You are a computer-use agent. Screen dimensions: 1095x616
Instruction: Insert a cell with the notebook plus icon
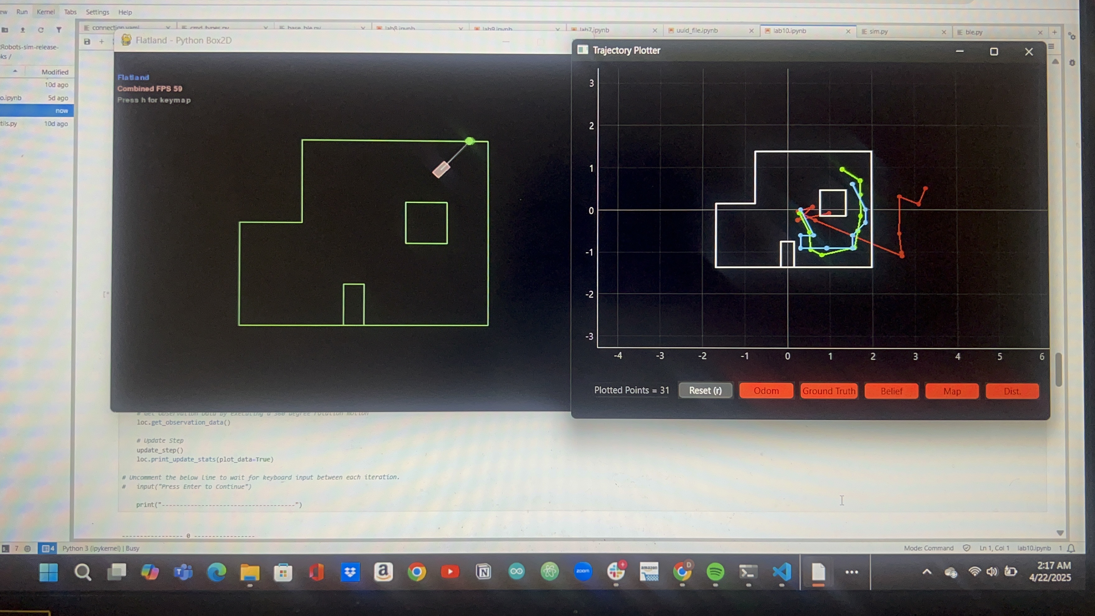coord(102,41)
